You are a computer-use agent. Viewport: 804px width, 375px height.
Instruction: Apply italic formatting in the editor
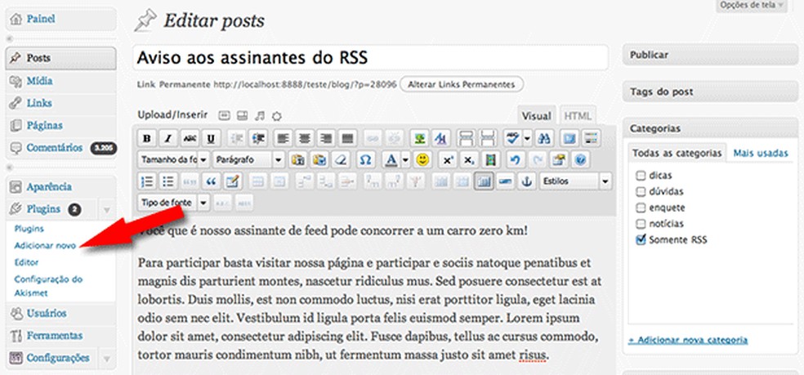click(168, 138)
